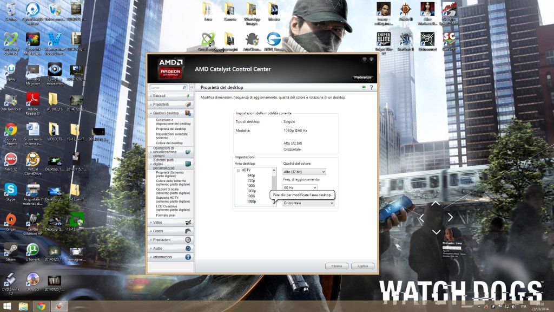
Task: Click the Preferenze button
Action: pos(363,77)
